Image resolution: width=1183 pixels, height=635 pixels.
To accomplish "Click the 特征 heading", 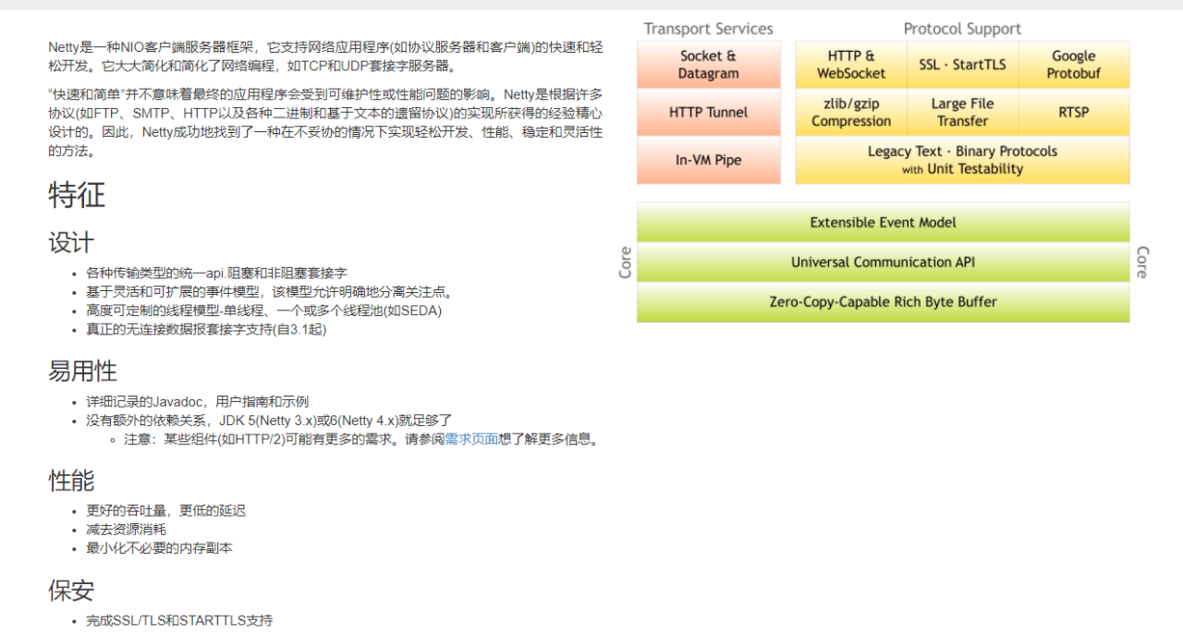I will (x=77, y=195).
